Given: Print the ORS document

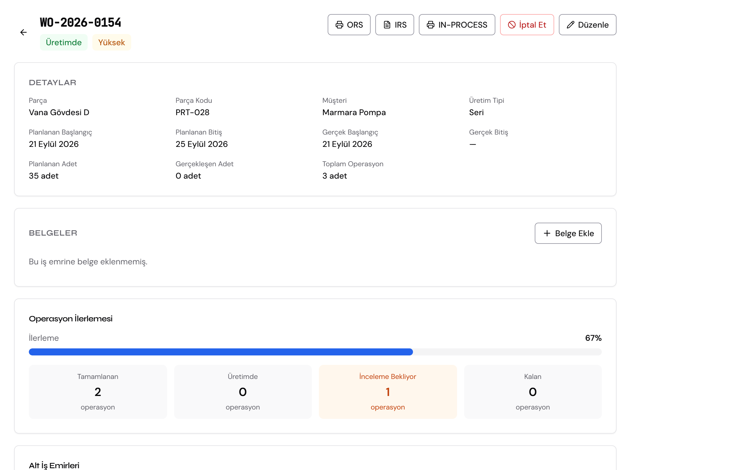Looking at the screenshot, I should pyautogui.click(x=349, y=25).
